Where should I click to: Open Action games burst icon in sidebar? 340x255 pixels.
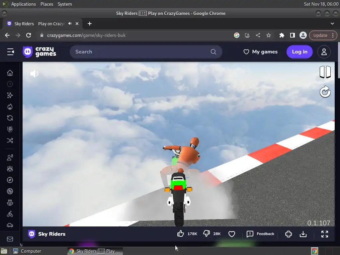(10, 169)
